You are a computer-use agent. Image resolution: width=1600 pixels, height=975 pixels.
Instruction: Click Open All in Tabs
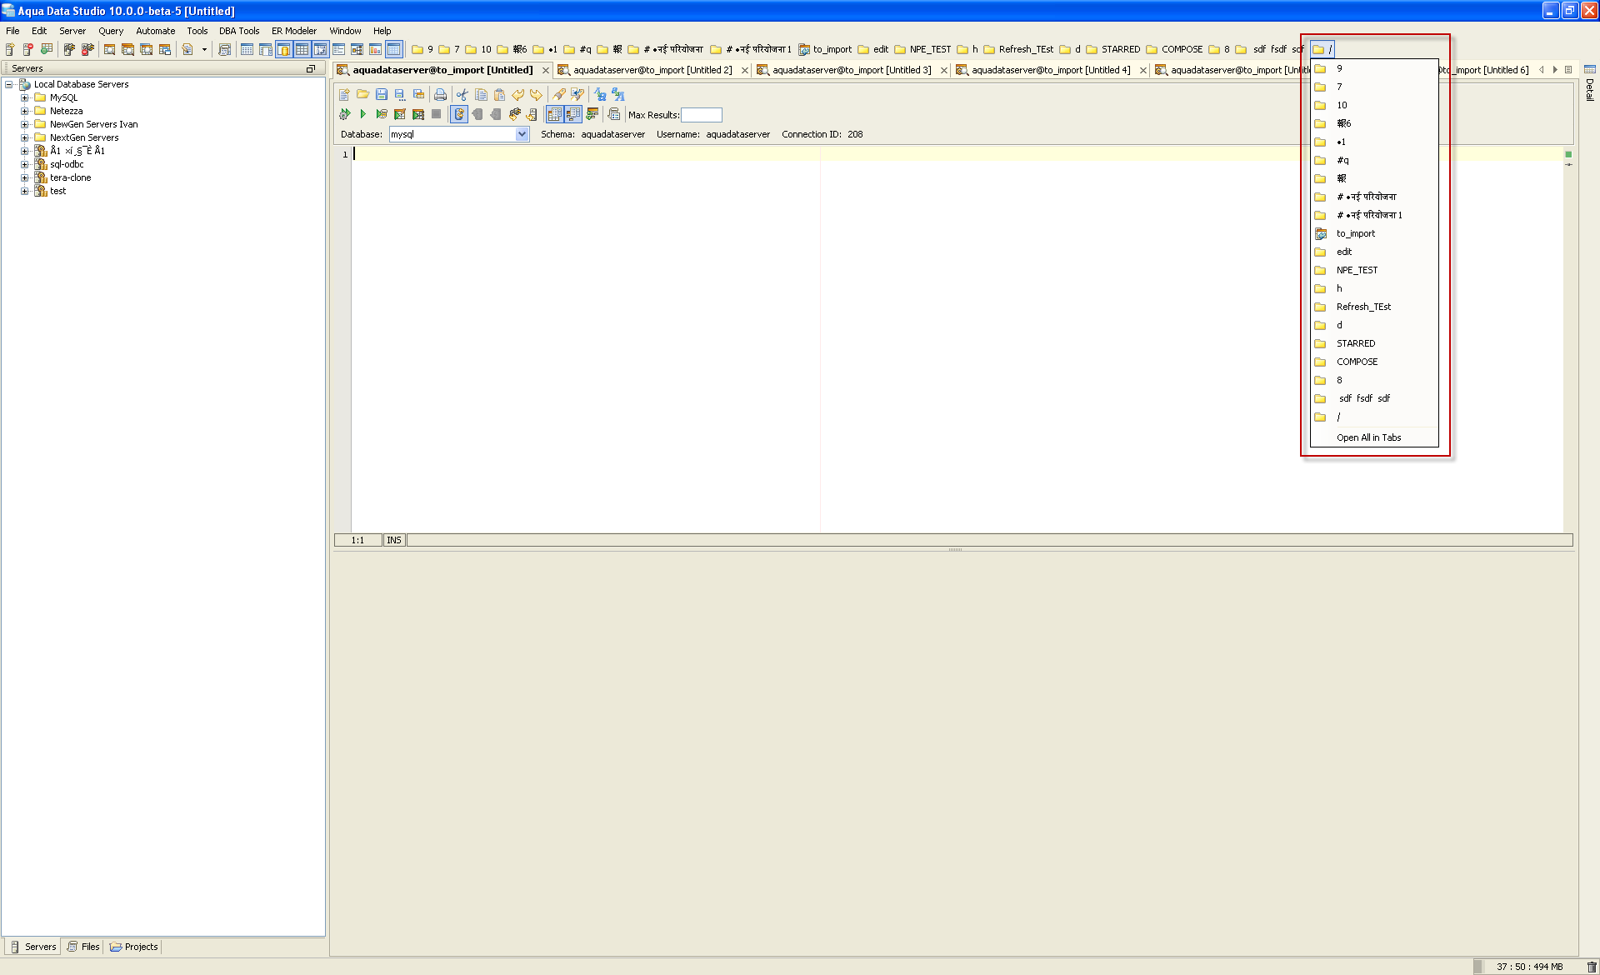pyautogui.click(x=1368, y=437)
